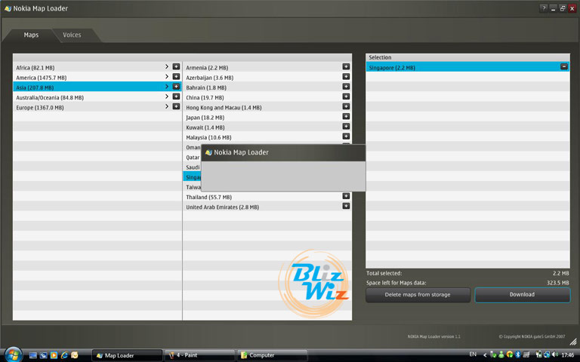Select China (19.7 MB) entry
Image resolution: width=580 pixels, height=362 pixels.
coord(267,97)
